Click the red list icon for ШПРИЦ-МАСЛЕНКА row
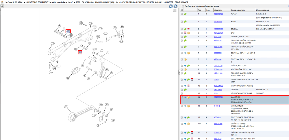This screenshot has height=140, width=289. click(x=192, y=80)
